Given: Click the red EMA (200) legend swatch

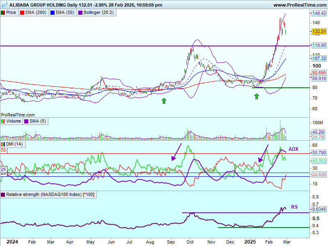Looking at the screenshot, I should point(22,13).
